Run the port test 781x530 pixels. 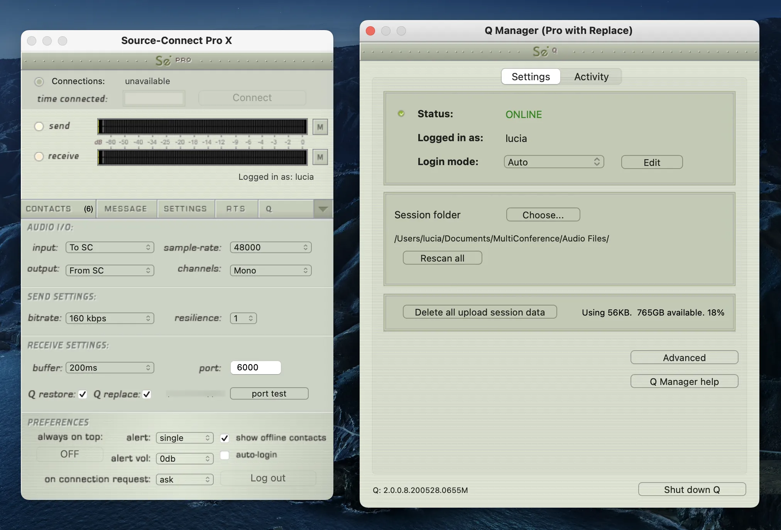click(x=269, y=393)
